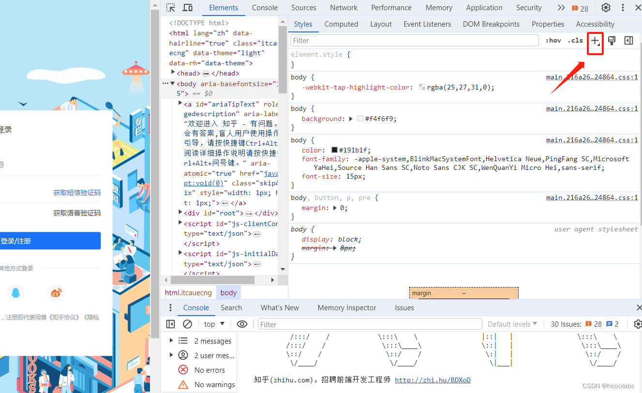Image resolution: width=642 pixels, height=393 pixels.
Task: Open the top context dropdown
Action: (214, 324)
